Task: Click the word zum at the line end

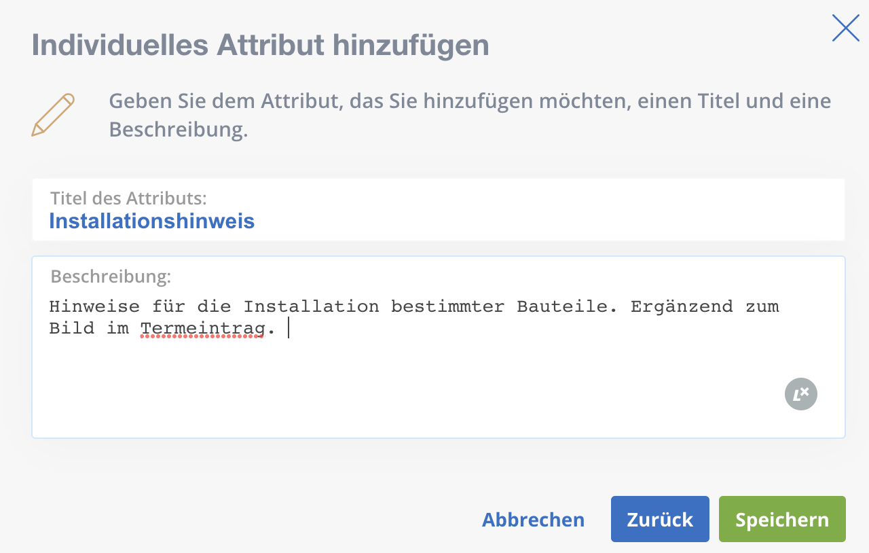Action: coord(762,307)
